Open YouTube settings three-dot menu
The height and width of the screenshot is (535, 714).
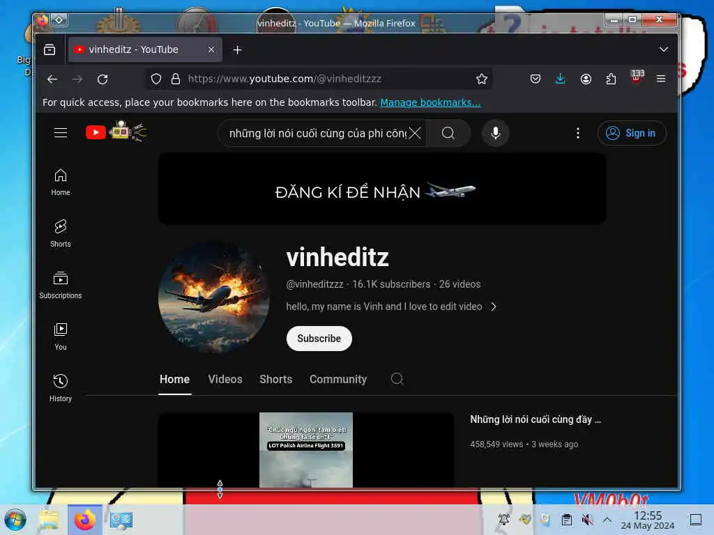(578, 133)
